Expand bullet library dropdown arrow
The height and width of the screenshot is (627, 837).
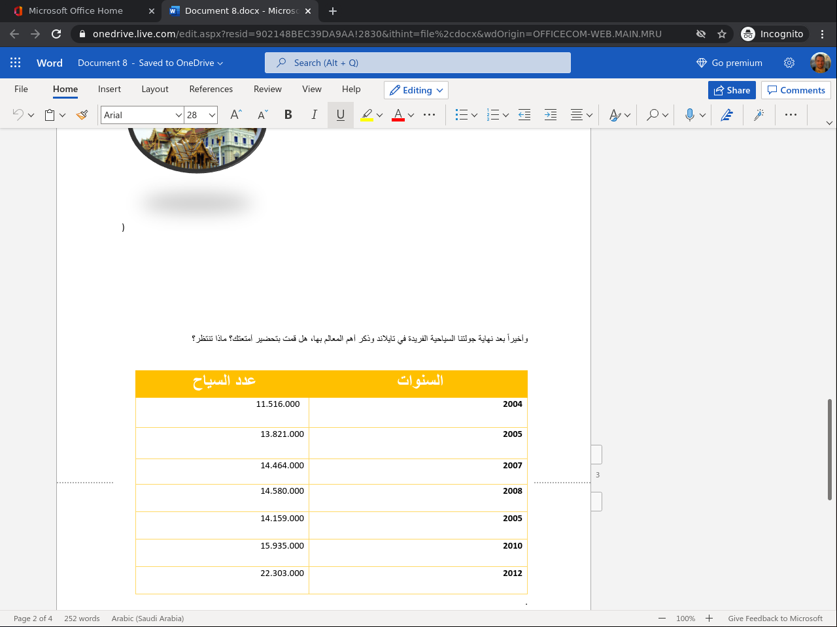coord(474,116)
